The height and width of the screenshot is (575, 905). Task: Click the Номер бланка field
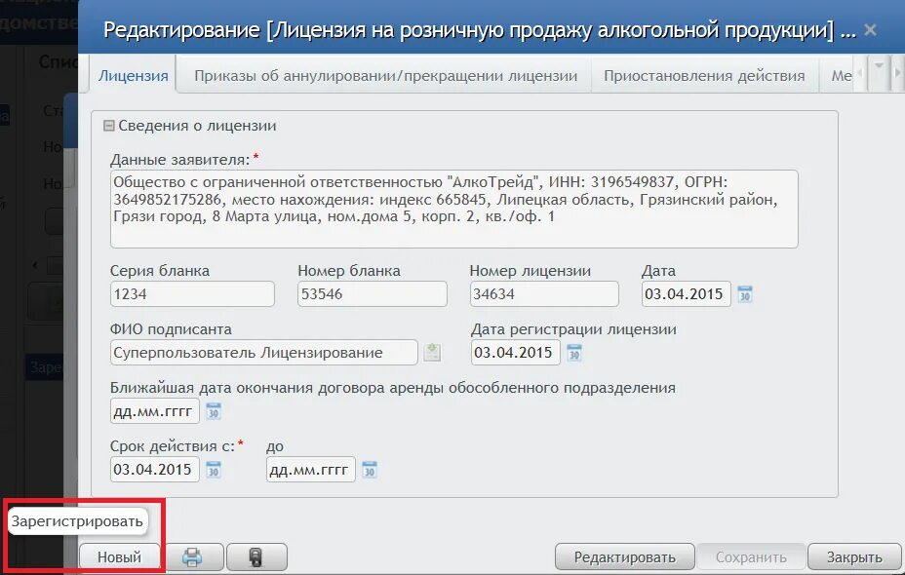point(373,294)
